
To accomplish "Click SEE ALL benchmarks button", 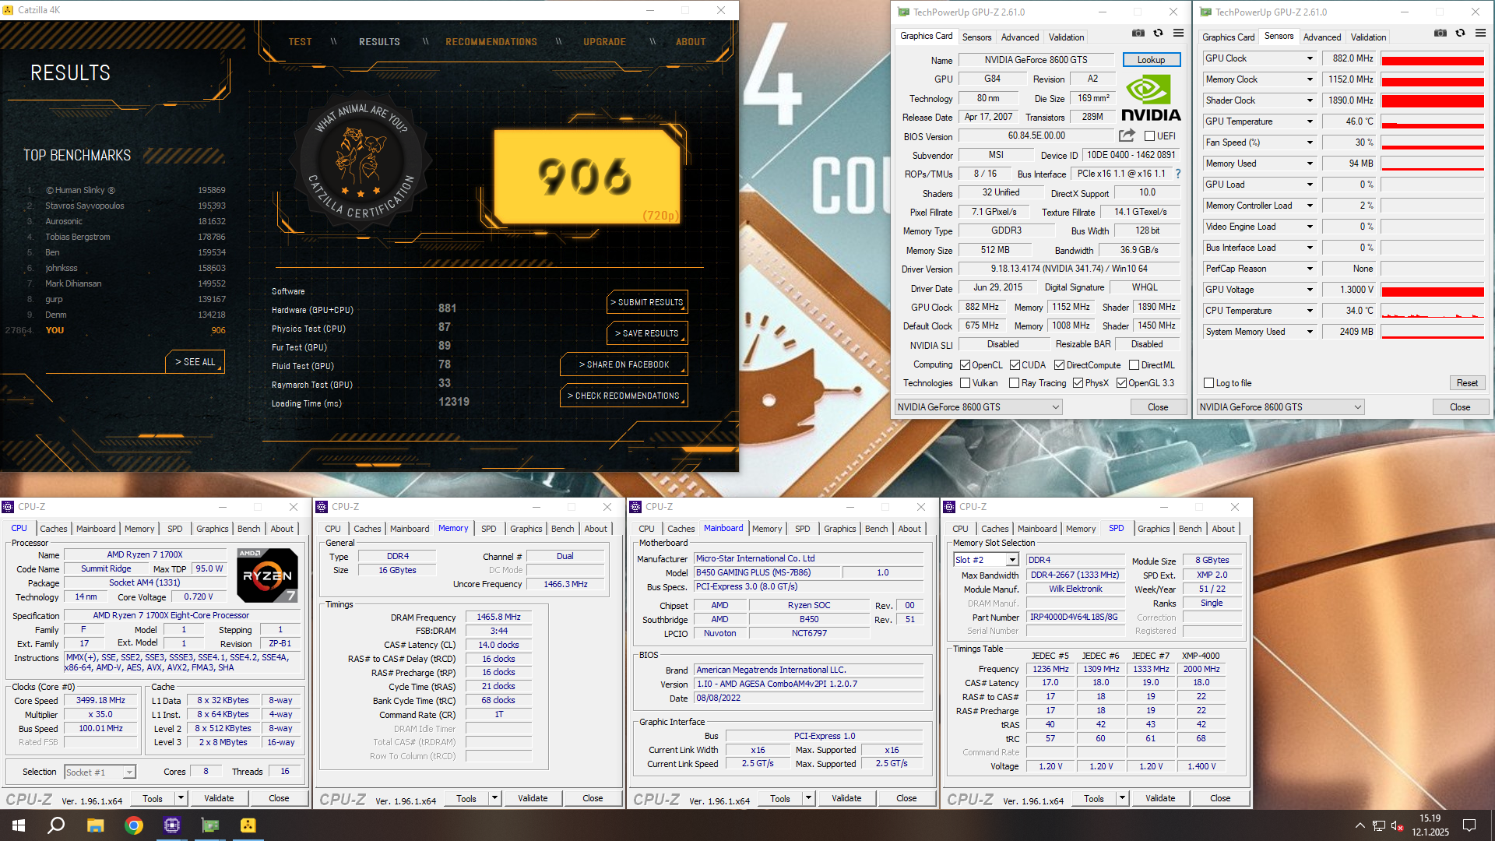I will [x=195, y=362].
